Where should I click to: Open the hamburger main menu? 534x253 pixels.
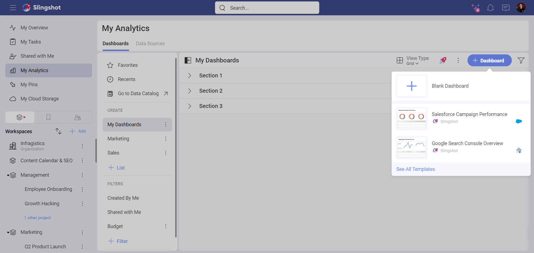(x=13, y=7)
